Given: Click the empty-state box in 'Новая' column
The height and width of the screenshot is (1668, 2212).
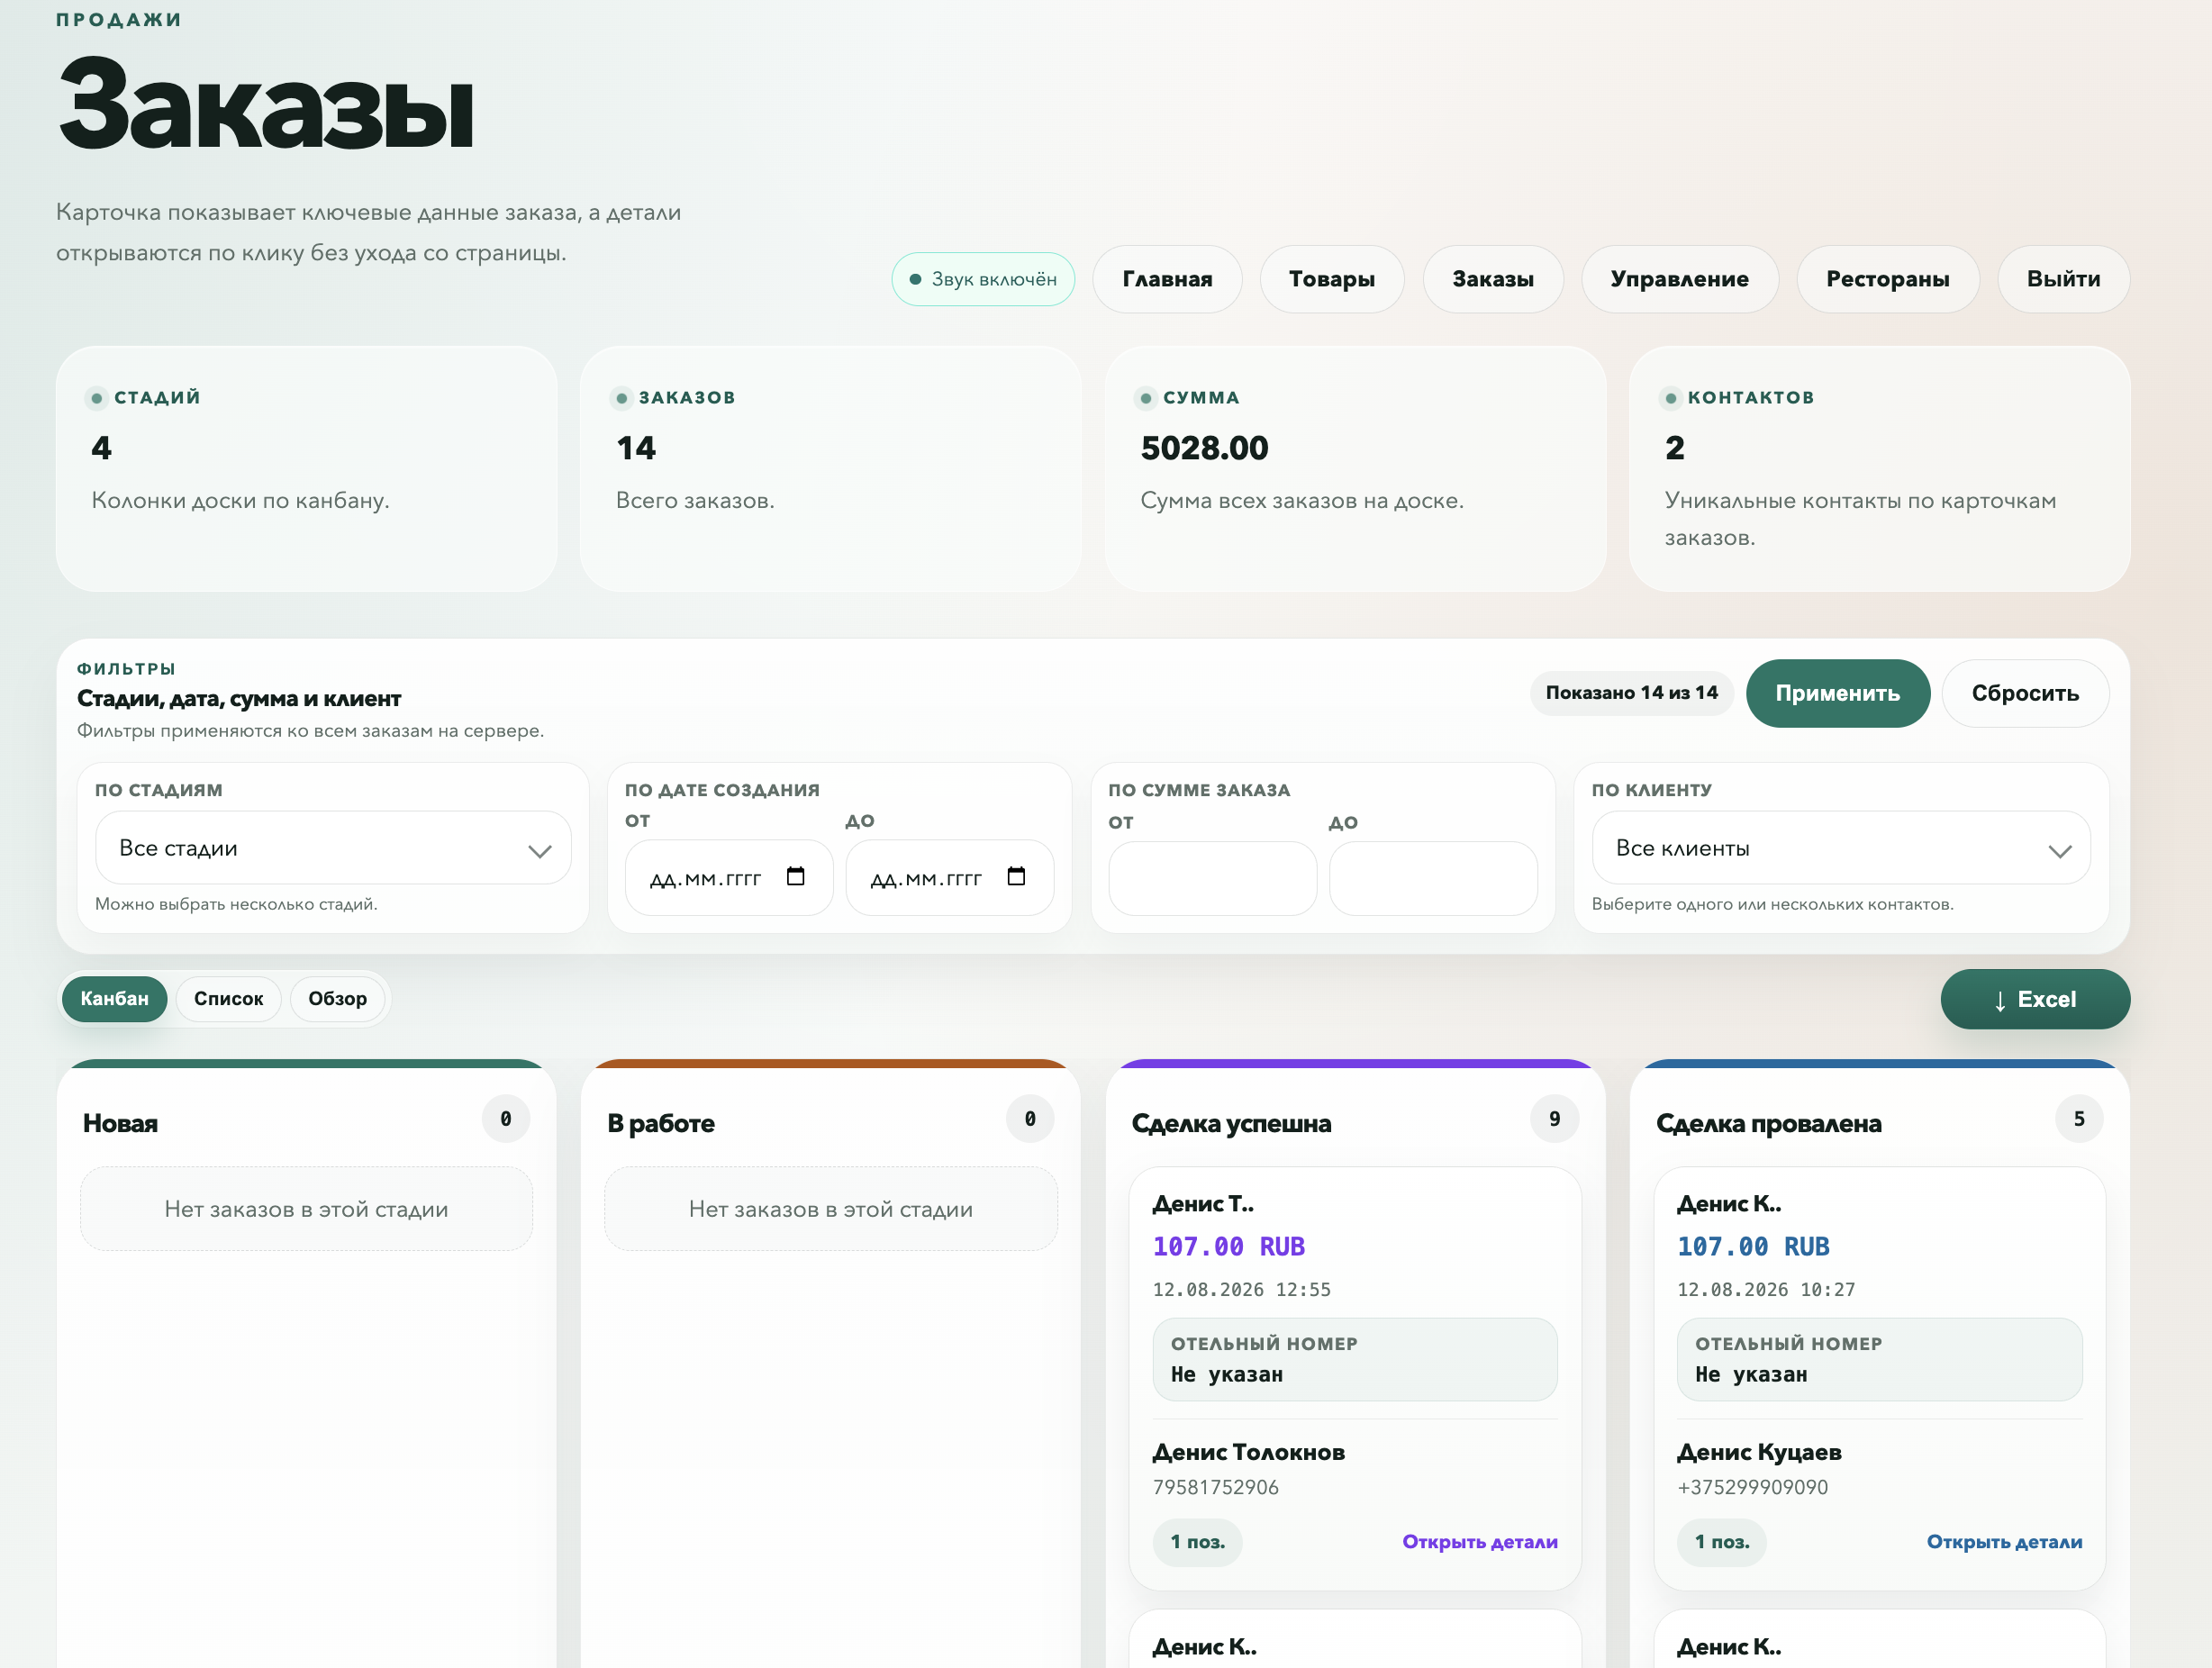Looking at the screenshot, I should (x=306, y=1208).
